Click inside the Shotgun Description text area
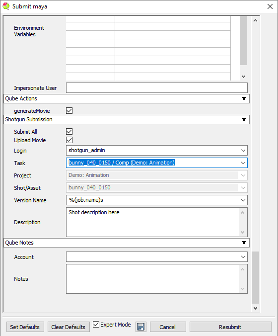This screenshot has height=336, width=278. (x=153, y=222)
